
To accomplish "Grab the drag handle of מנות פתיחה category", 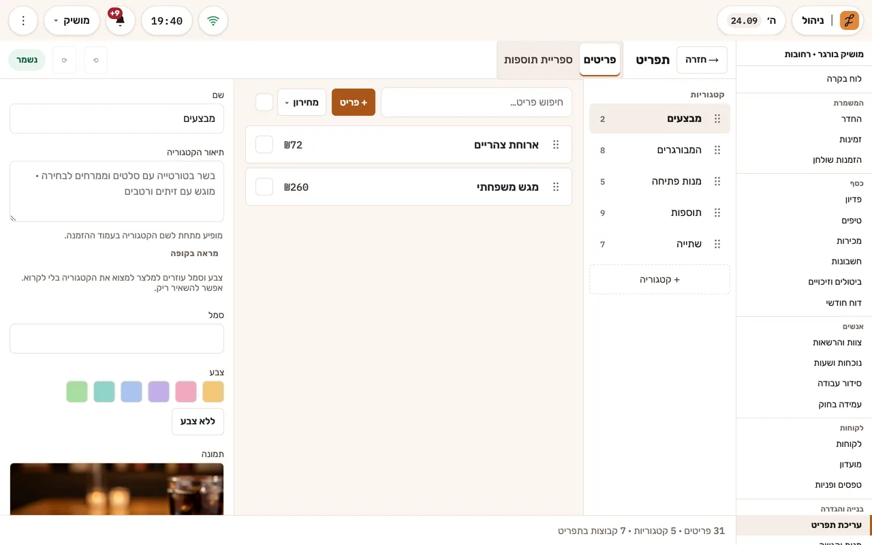I will [717, 181].
